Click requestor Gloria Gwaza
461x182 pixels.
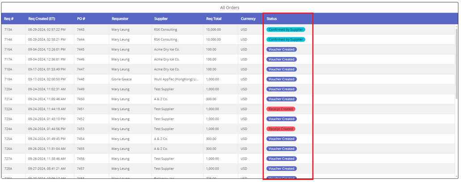122,79
